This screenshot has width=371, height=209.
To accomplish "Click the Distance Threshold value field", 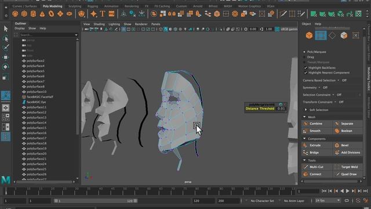I will pyautogui.click(x=281, y=109).
